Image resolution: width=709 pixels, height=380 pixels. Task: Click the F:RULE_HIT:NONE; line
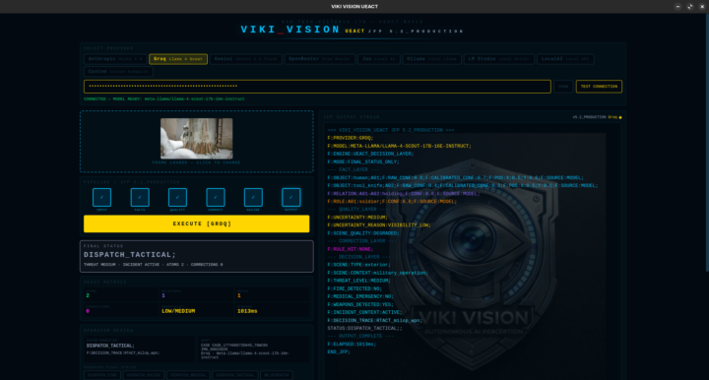pos(351,249)
